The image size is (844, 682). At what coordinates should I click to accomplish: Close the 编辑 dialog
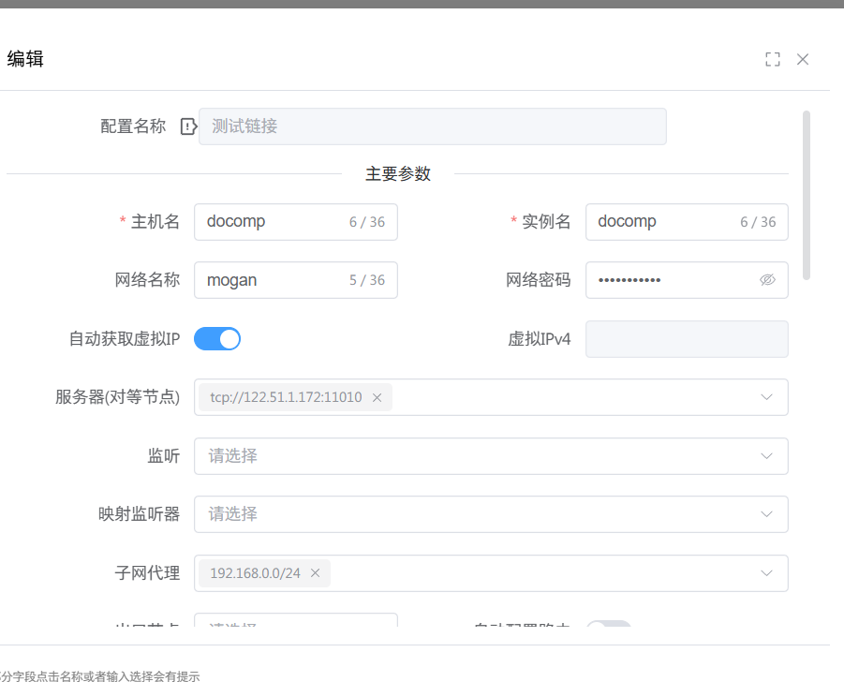click(x=803, y=59)
